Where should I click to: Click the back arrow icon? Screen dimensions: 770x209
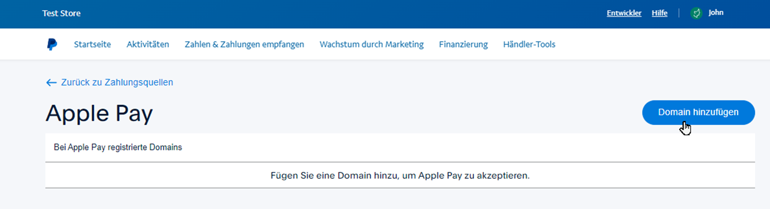(x=51, y=82)
